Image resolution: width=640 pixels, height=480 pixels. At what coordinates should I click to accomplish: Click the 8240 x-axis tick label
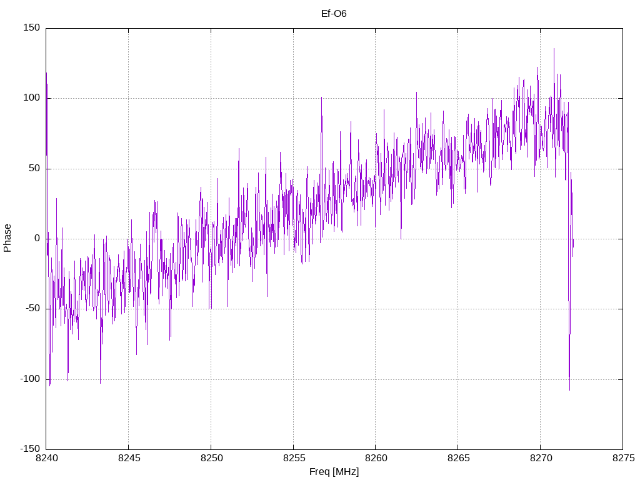47,458
